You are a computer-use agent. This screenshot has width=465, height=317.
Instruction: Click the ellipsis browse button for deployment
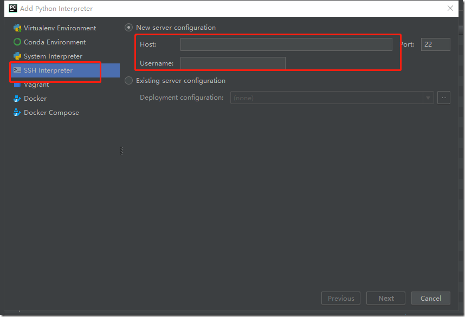(x=444, y=98)
